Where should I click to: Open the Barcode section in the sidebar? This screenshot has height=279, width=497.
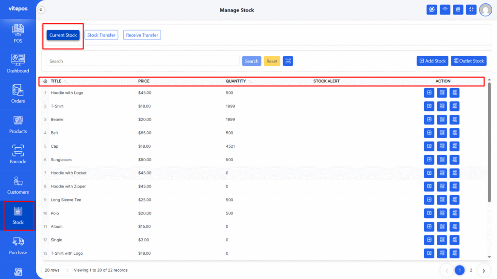18,155
